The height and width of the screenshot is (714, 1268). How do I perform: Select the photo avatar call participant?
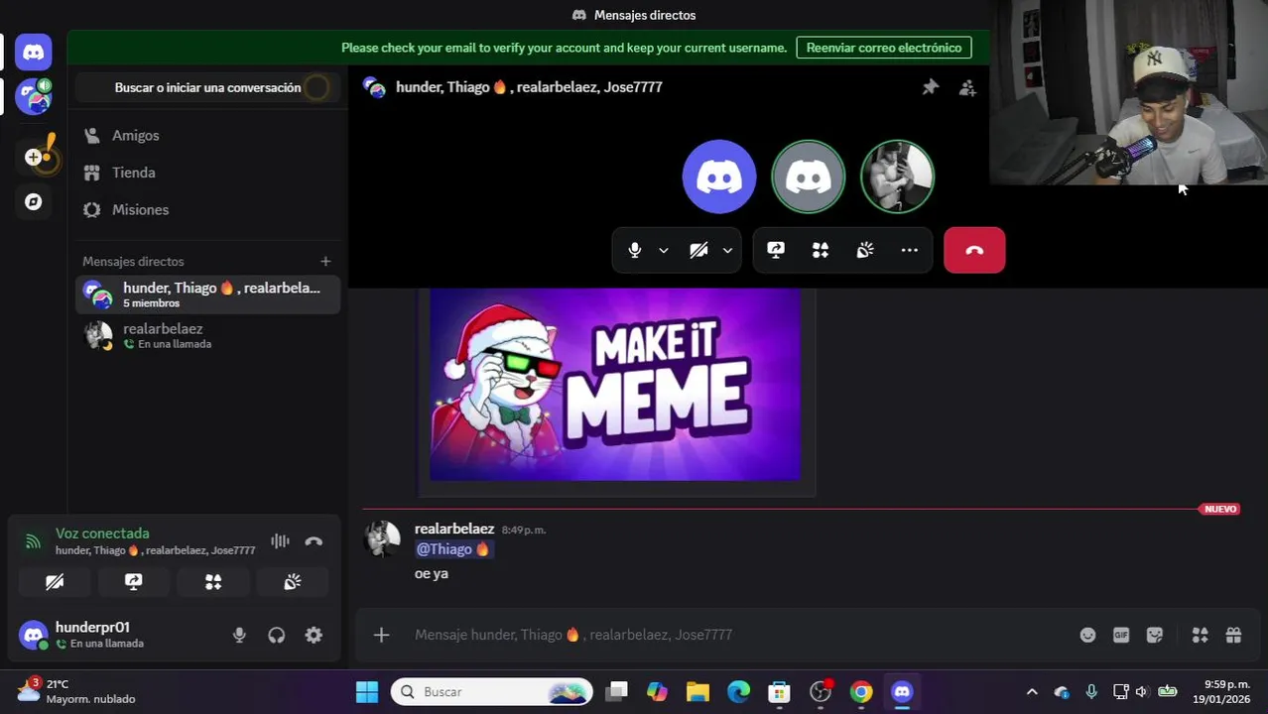tap(897, 177)
